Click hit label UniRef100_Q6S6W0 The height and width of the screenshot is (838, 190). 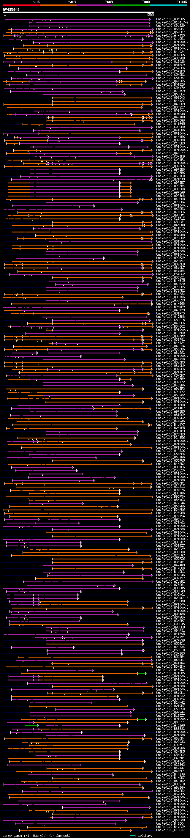point(170,349)
